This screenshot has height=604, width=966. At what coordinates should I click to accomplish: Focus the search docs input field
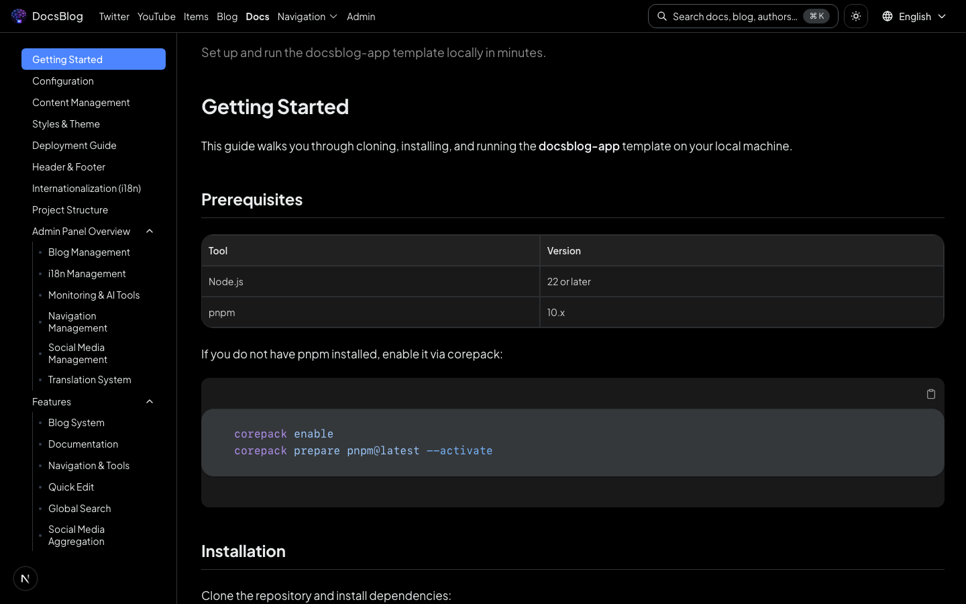pyautogui.click(x=735, y=16)
